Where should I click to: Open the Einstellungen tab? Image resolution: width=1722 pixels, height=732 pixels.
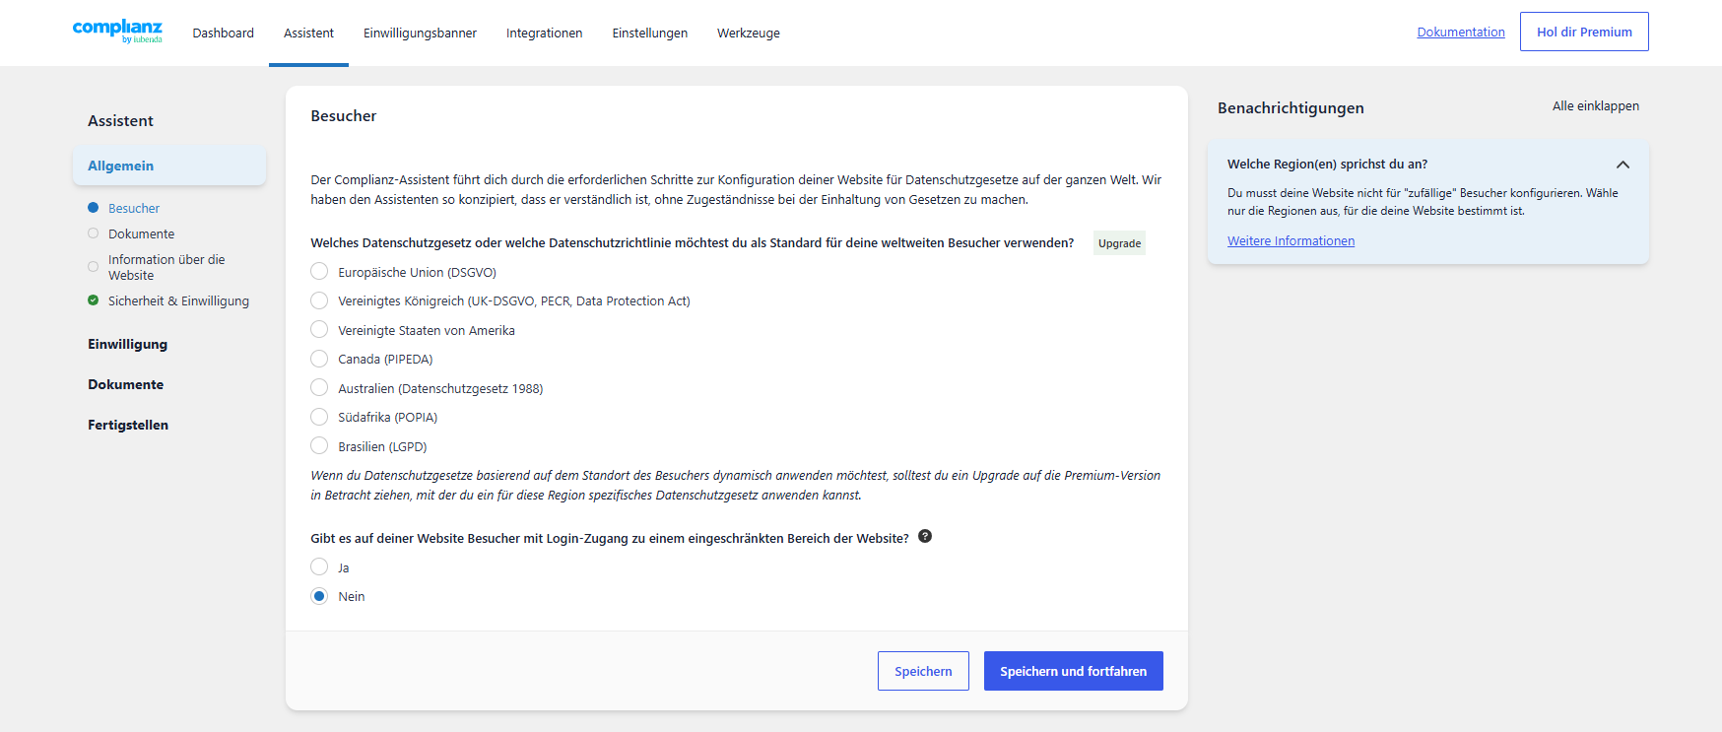pyautogui.click(x=650, y=33)
